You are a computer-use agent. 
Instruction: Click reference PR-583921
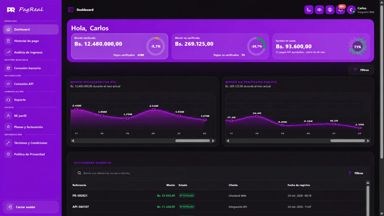point(80,196)
